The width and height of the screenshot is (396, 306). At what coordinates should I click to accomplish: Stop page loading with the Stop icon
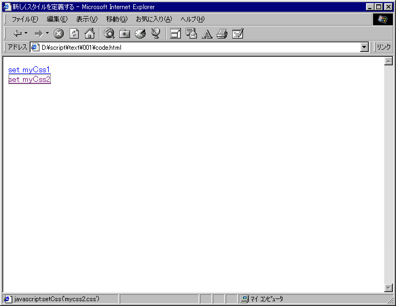[58, 33]
